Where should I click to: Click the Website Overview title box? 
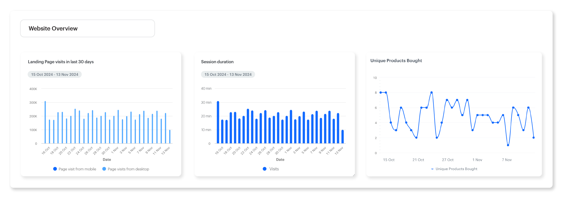pos(87,28)
